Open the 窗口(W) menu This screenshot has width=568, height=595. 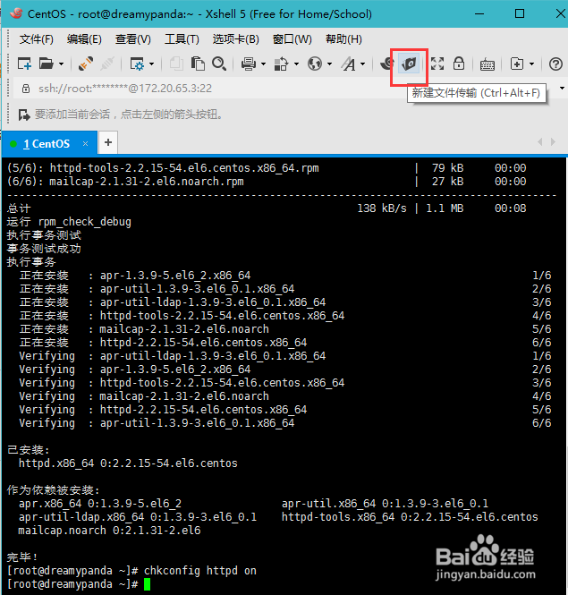coord(292,39)
